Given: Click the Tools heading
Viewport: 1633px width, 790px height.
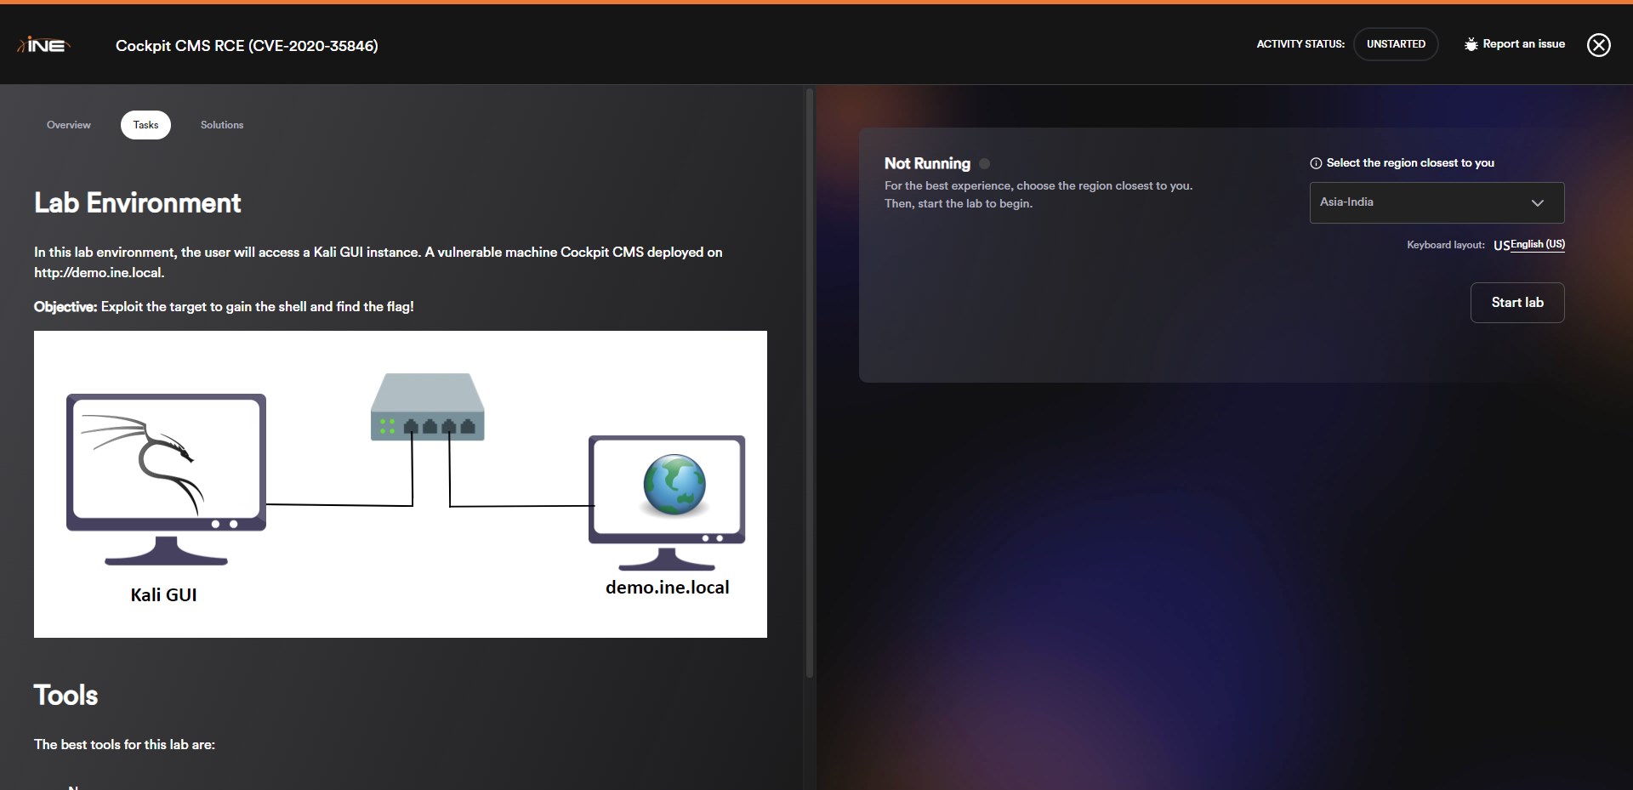Looking at the screenshot, I should 66,695.
